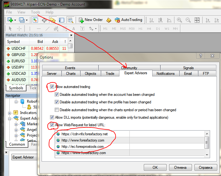Click the Options dialog question-mark button
The height and width of the screenshot is (176, 221).
pyautogui.click(x=201, y=56)
